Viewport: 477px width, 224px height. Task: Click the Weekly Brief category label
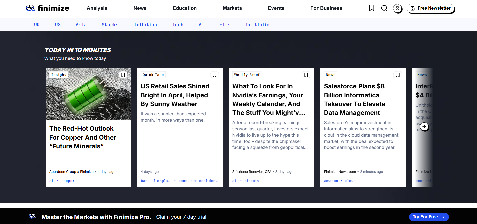point(247,75)
